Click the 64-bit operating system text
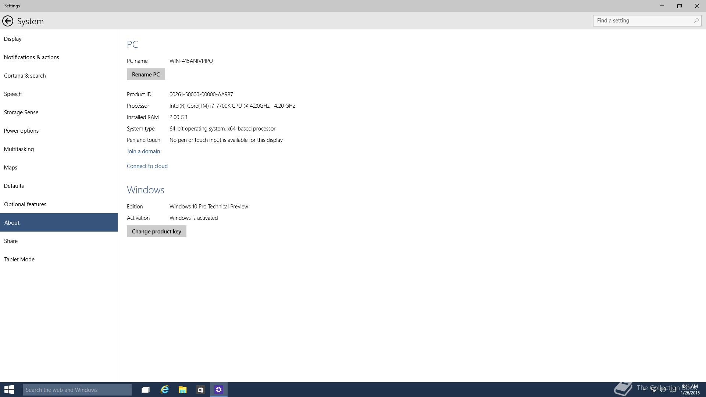706x397 pixels. (x=222, y=128)
